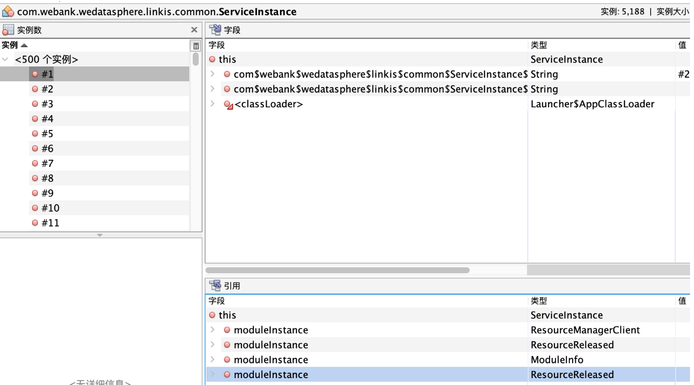Select the 'this' row in fields panel
Image resolution: width=694 pixels, height=385 pixels.
click(x=448, y=60)
